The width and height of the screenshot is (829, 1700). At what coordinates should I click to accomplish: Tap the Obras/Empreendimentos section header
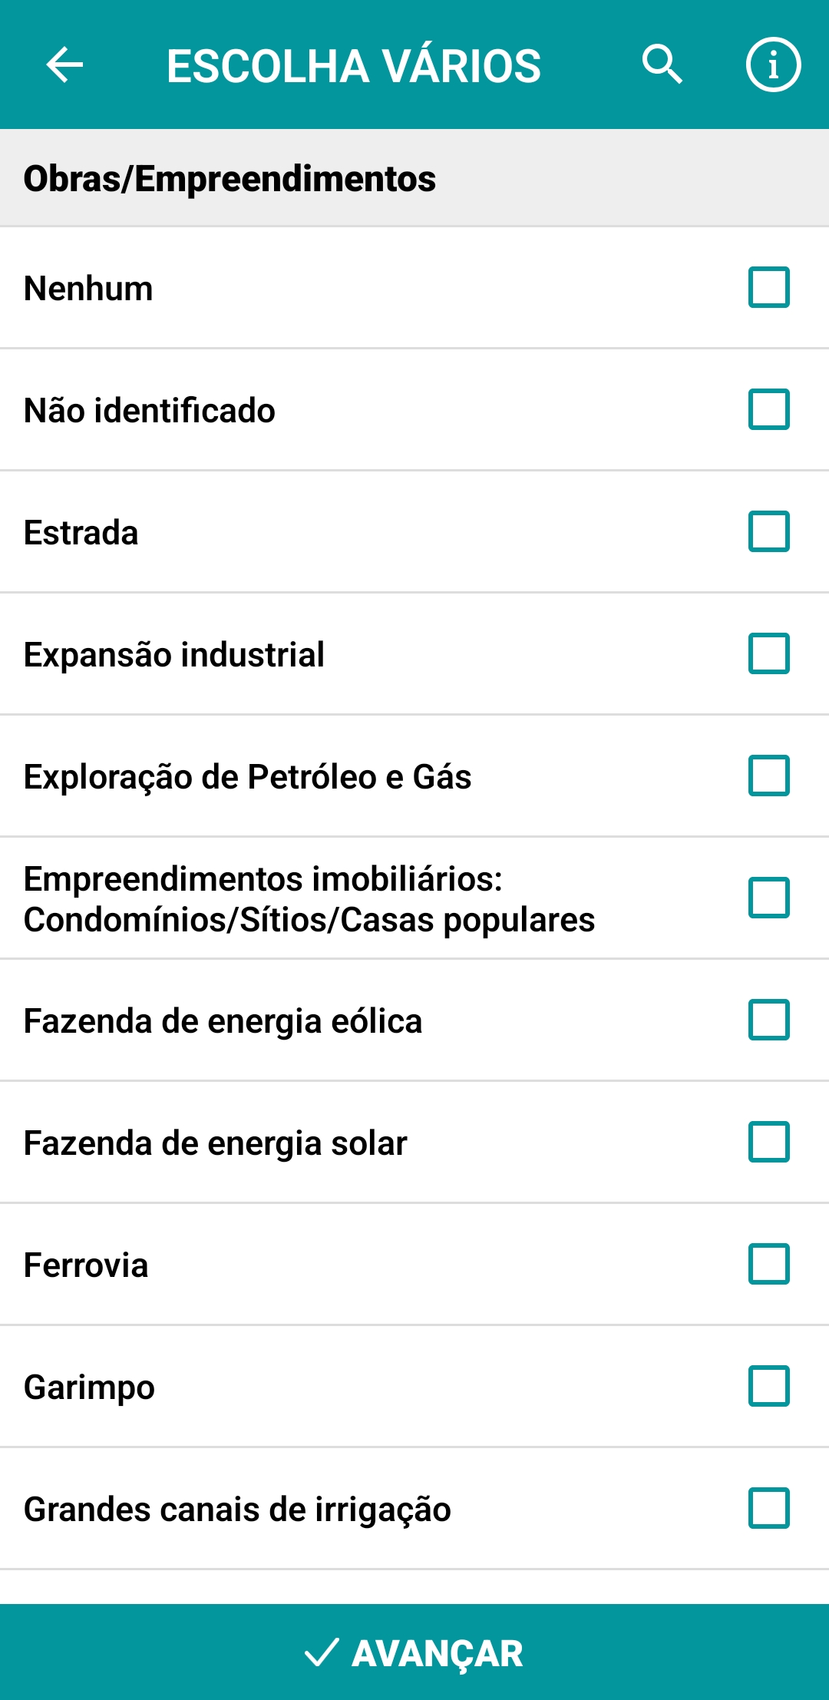[230, 179]
